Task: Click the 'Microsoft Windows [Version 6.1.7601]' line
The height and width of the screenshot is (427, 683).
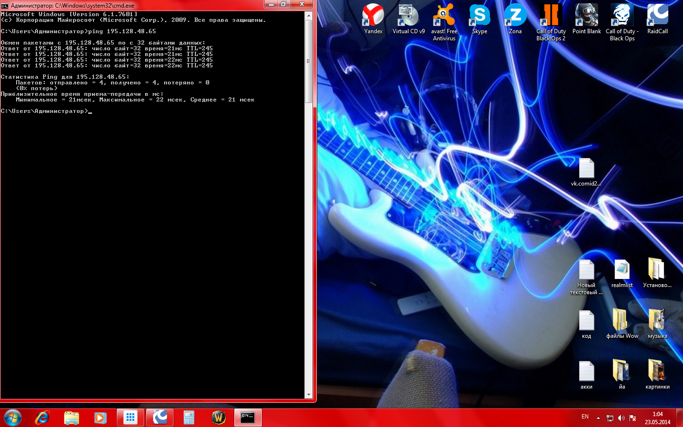Action: point(69,14)
